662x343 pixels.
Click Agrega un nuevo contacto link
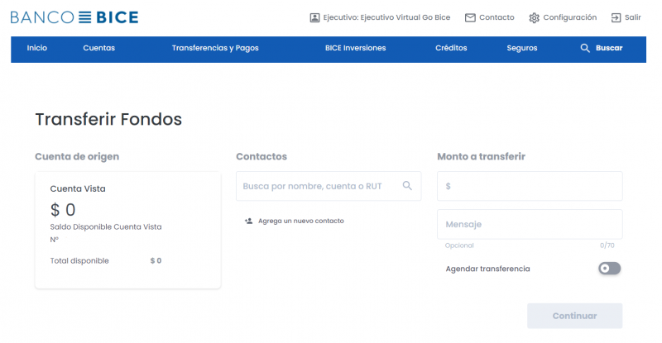[300, 221]
